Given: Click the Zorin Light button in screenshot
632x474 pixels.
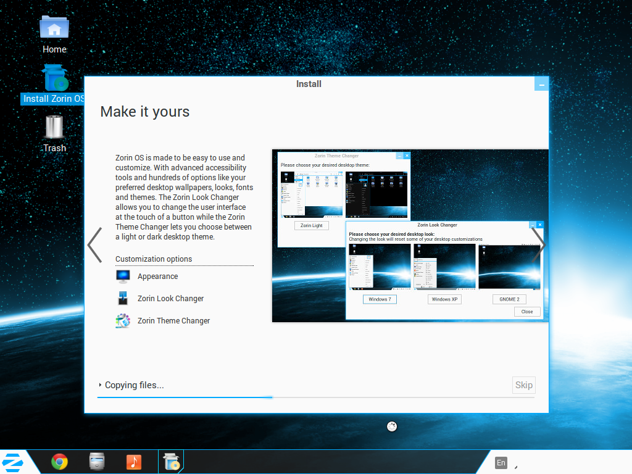Looking at the screenshot, I should point(311,225).
